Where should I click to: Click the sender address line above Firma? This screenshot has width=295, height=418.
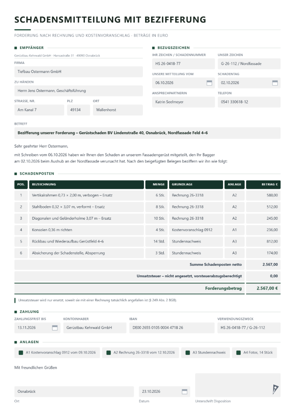point(57,56)
